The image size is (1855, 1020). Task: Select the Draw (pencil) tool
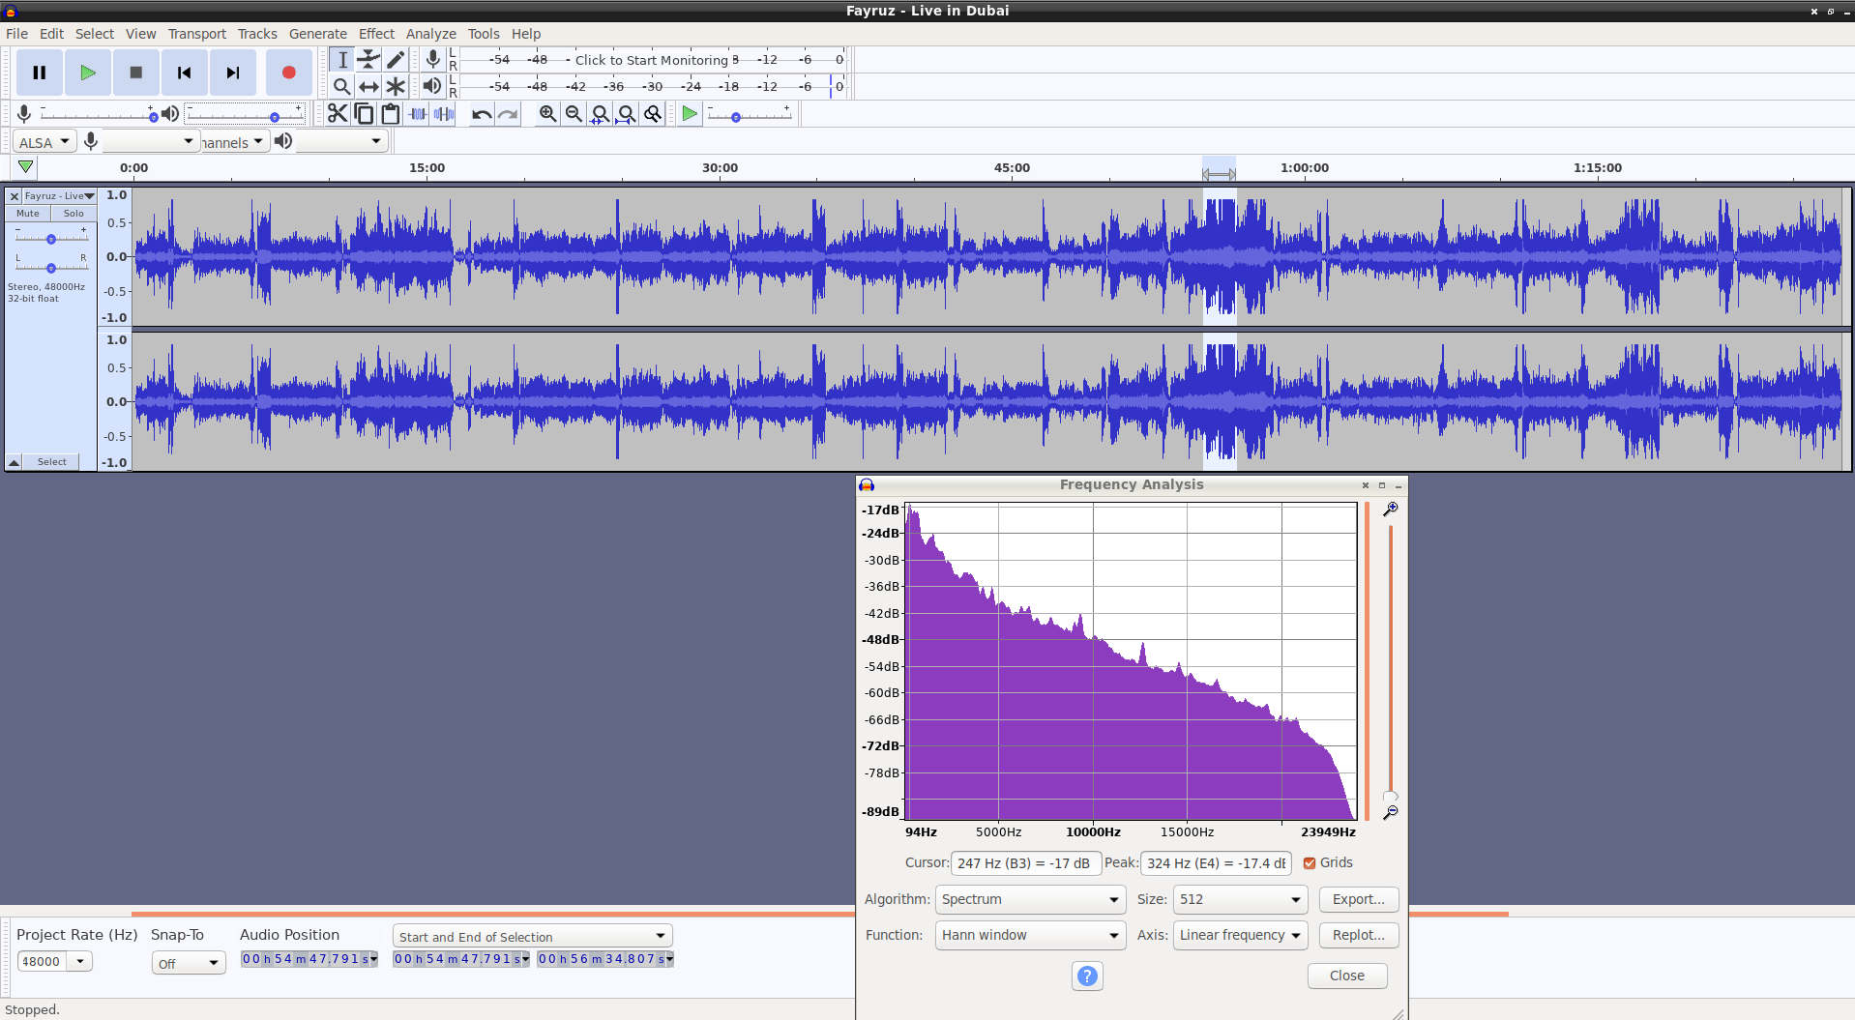[x=396, y=60]
